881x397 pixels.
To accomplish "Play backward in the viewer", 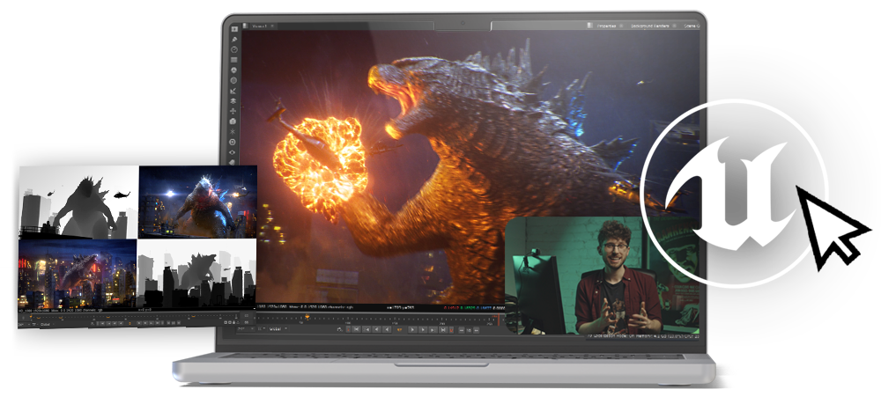I will [x=387, y=329].
